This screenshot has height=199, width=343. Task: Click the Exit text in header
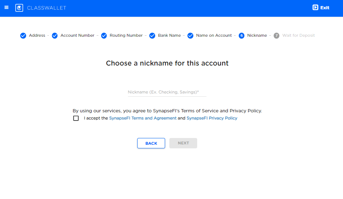click(x=325, y=7)
